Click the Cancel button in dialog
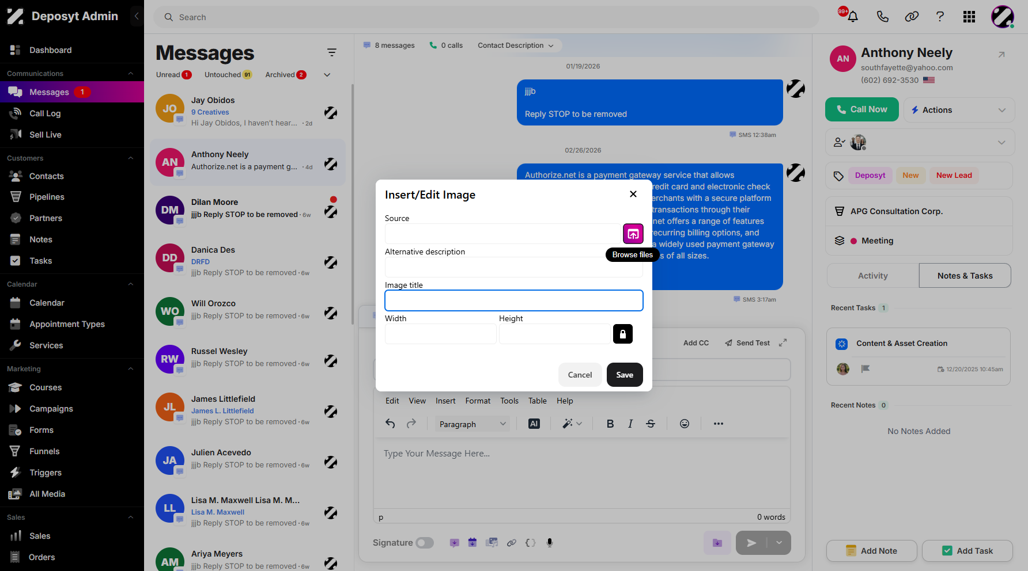Viewport: 1028px width, 571px height. coord(580,375)
